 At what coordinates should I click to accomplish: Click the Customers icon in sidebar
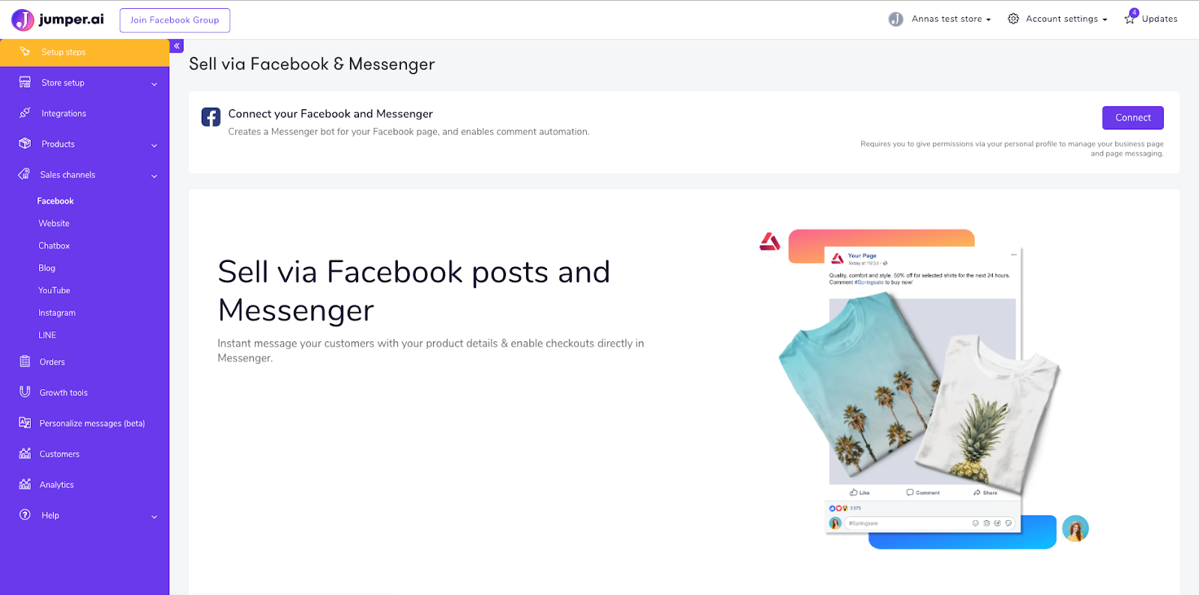pyautogui.click(x=25, y=454)
